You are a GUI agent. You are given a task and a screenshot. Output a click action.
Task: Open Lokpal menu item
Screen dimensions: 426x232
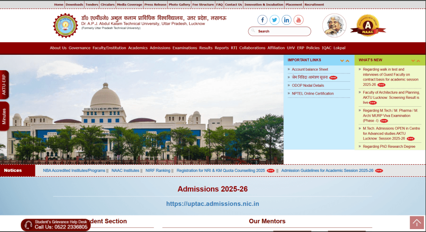339,48
